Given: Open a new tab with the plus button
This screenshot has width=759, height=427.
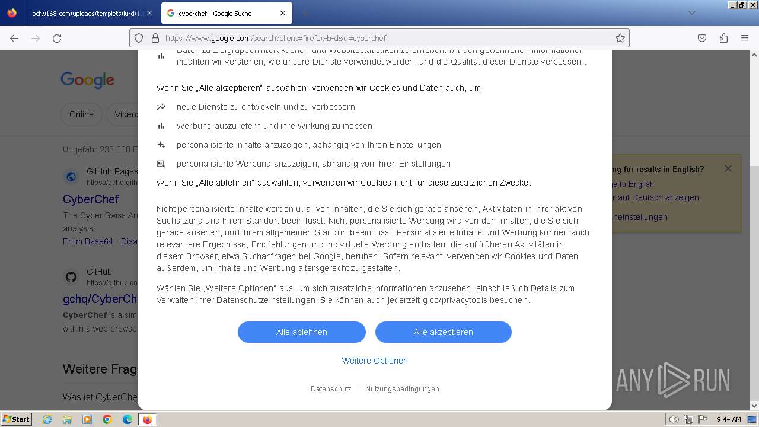Looking at the screenshot, I should pos(305,13).
